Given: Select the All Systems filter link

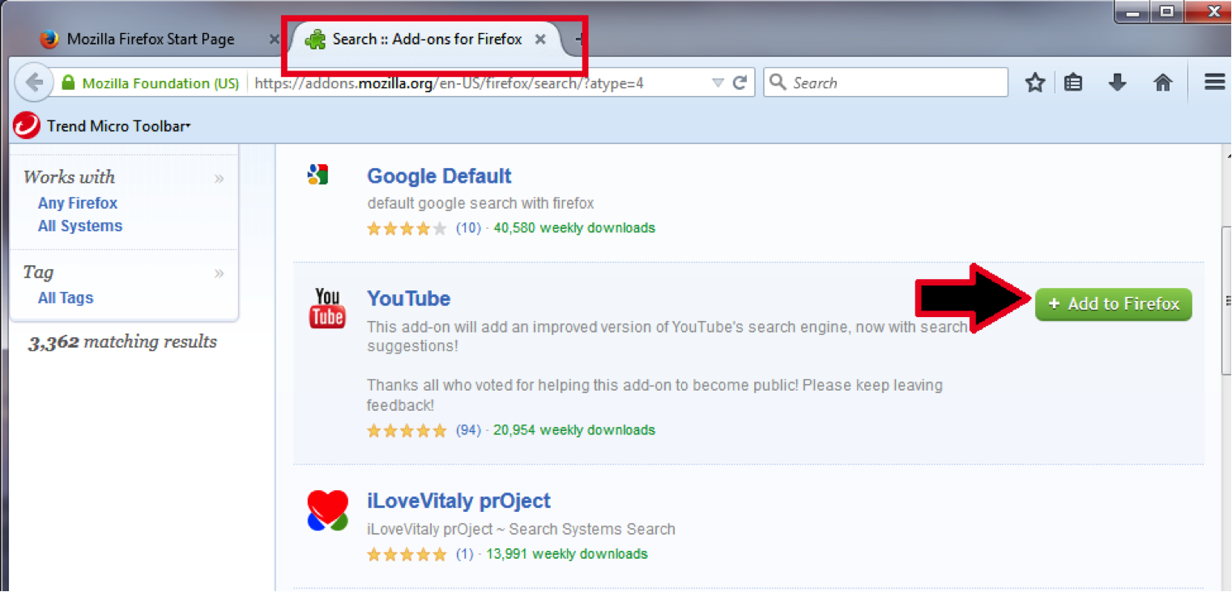Looking at the screenshot, I should (x=80, y=226).
